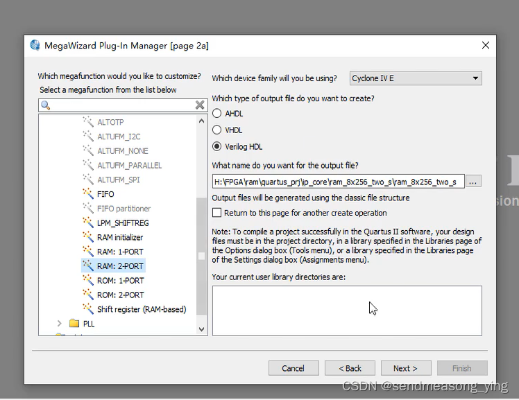Open the browse (...) button for output file

click(x=473, y=182)
